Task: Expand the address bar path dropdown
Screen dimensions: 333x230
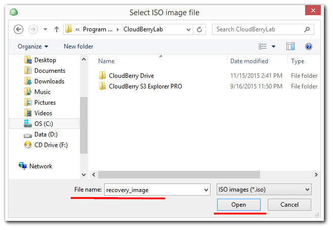Action: pos(188,29)
